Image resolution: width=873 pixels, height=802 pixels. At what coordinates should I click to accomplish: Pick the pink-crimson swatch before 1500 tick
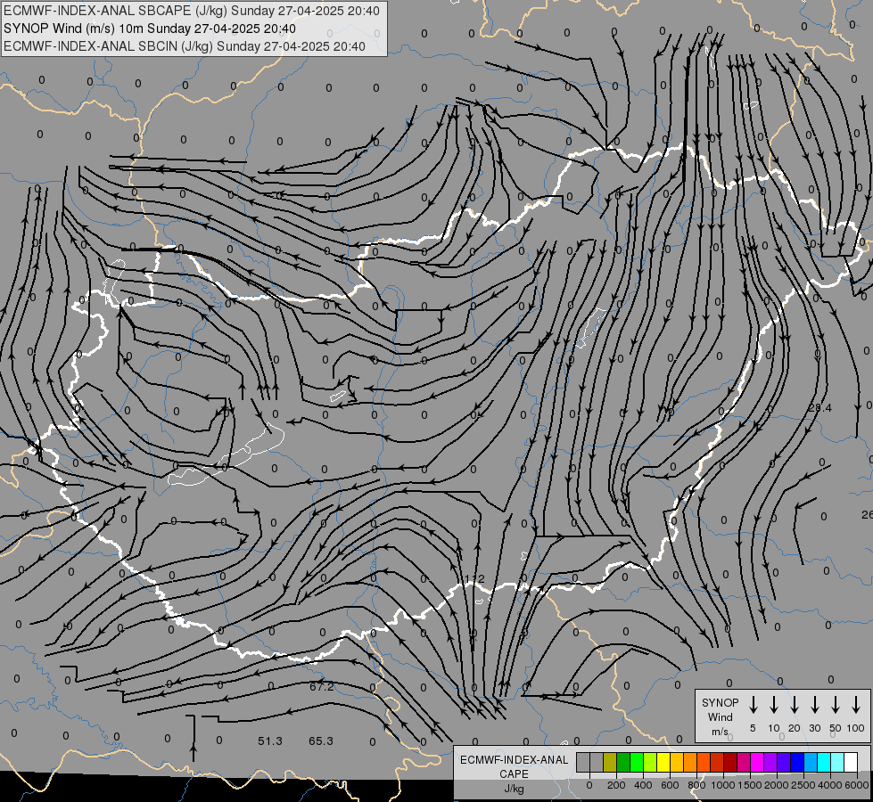point(744,762)
